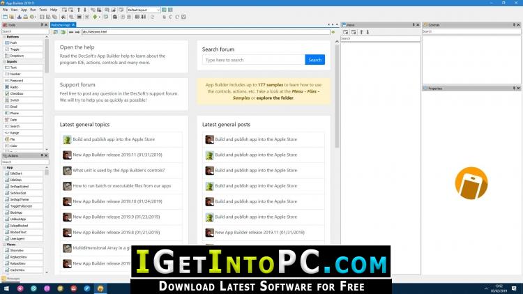
Task: Open 'New App Builder release 2019.10' topic
Action: [x=117, y=201]
